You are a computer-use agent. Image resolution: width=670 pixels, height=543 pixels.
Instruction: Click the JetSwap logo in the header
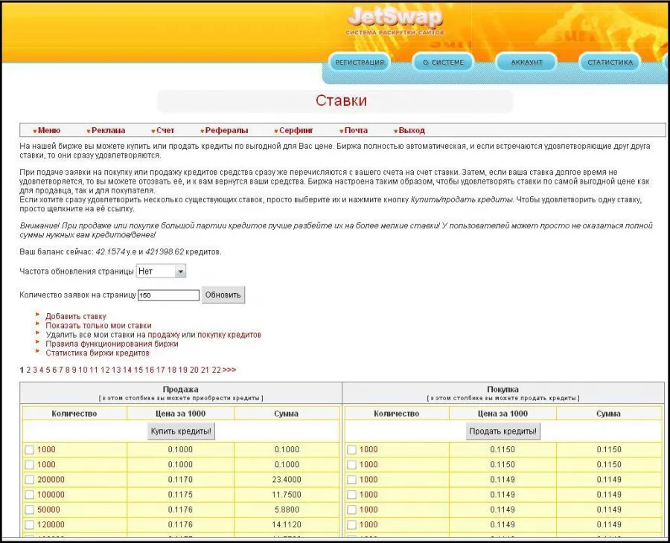pos(395,18)
